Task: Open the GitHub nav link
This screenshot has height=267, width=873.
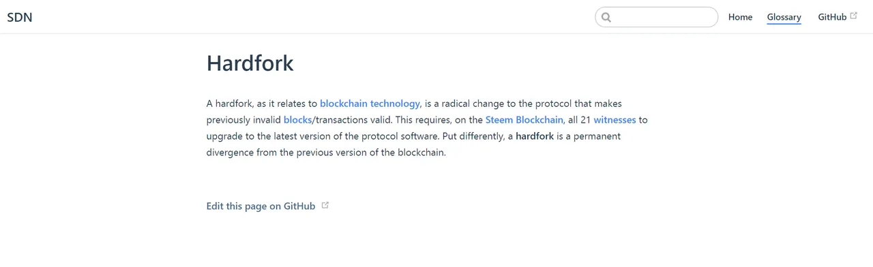Action: 832,17
